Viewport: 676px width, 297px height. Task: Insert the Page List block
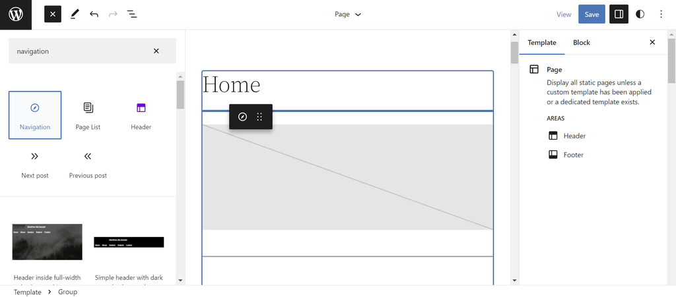(x=88, y=115)
